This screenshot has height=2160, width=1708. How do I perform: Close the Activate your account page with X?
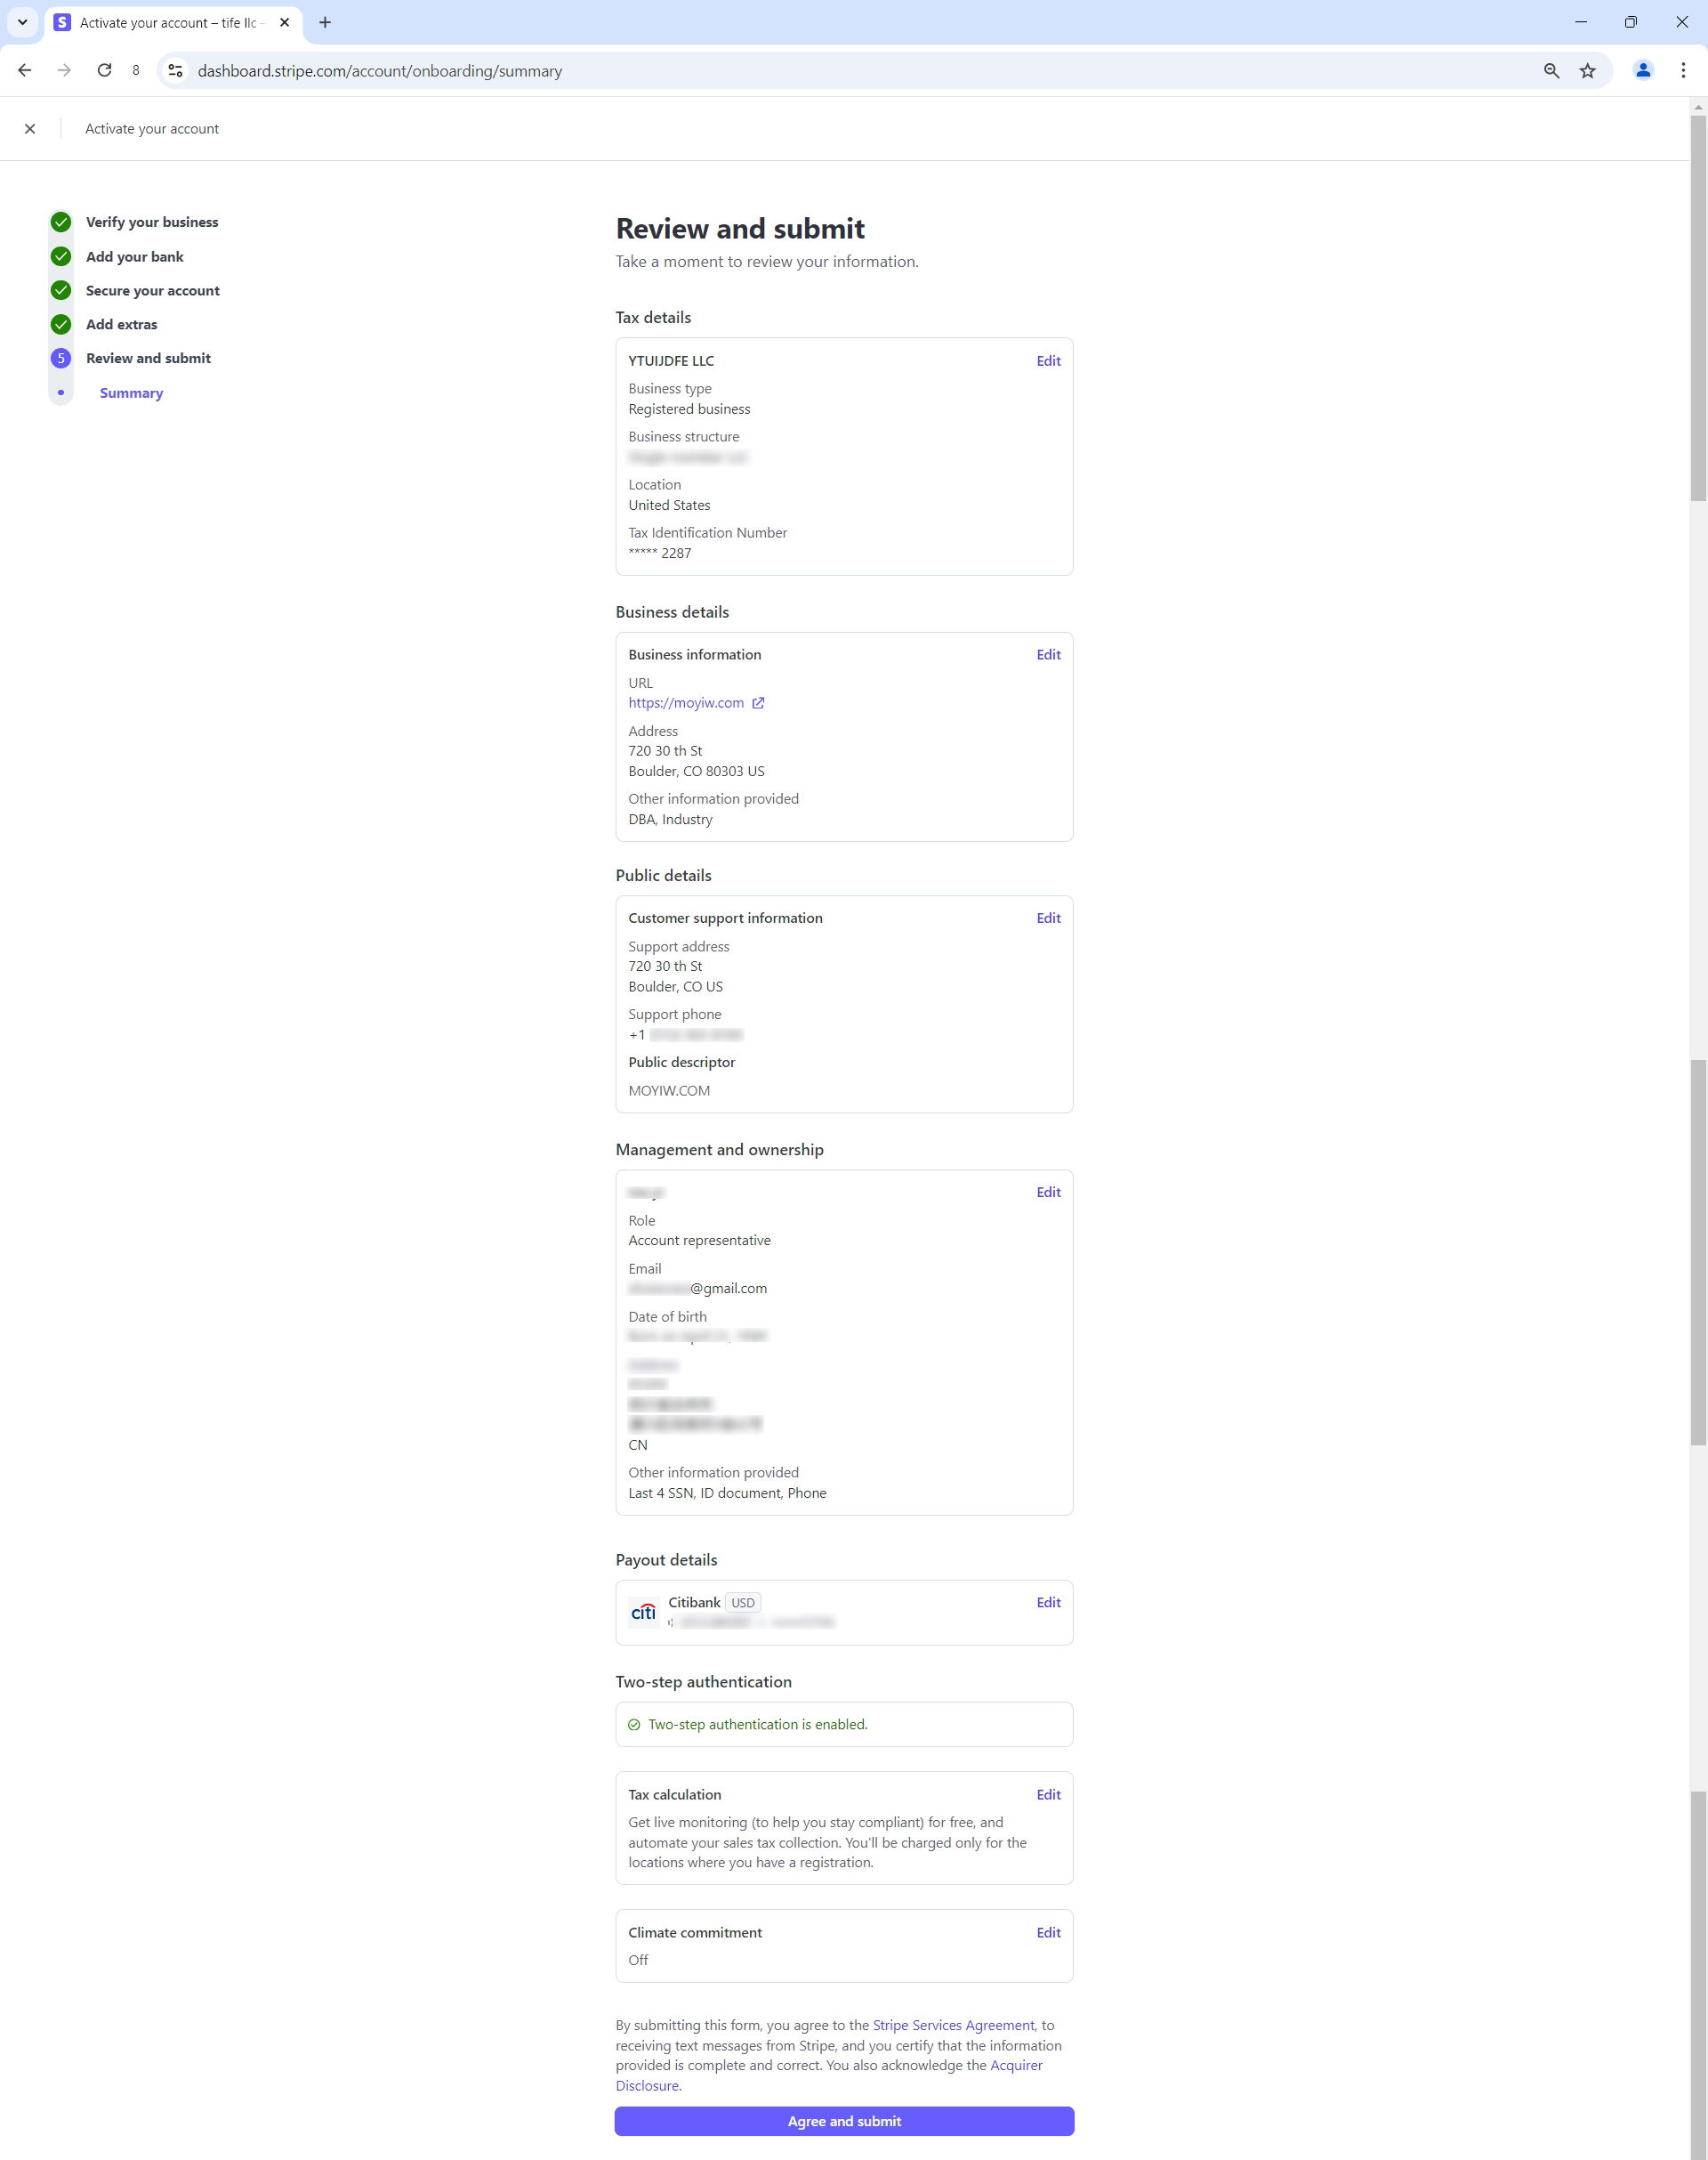(x=30, y=128)
